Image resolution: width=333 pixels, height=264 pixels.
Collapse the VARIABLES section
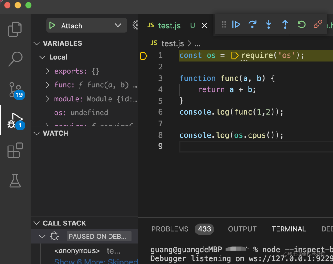coord(37,43)
